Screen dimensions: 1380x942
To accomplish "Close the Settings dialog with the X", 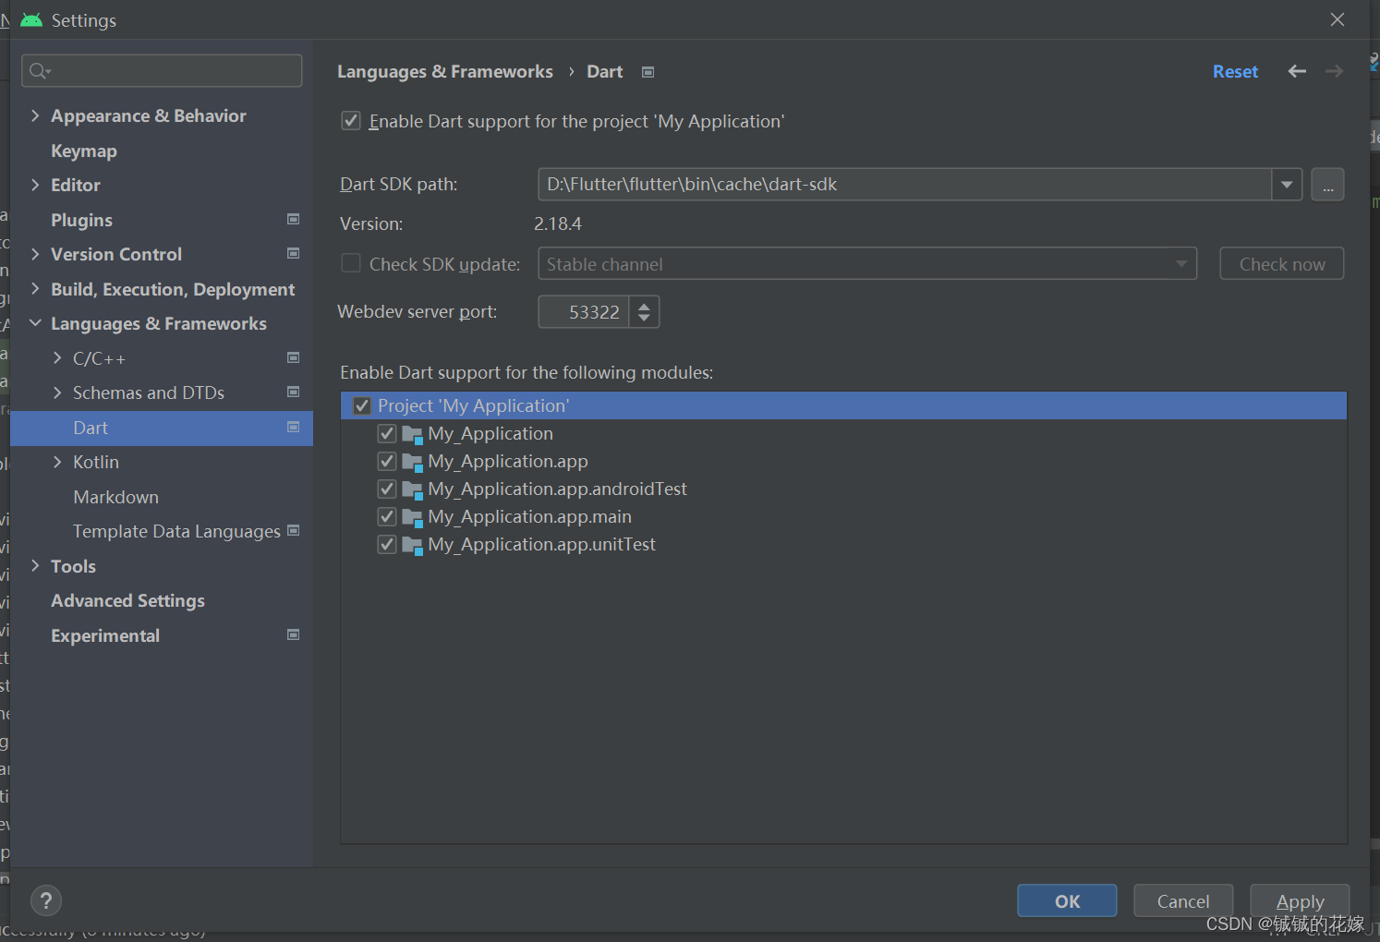I will pos(1338,19).
